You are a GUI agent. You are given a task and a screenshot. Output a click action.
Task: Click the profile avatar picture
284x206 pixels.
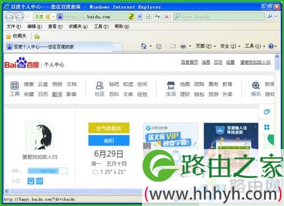point(40,137)
